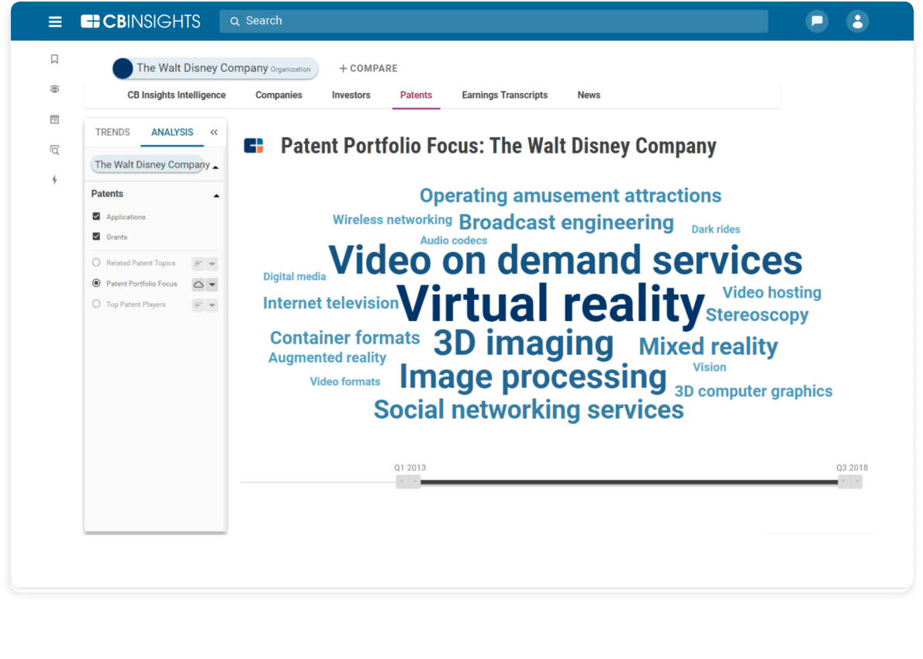Switch to the TRENDS panel tab
The height and width of the screenshot is (659, 923).
point(112,133)
